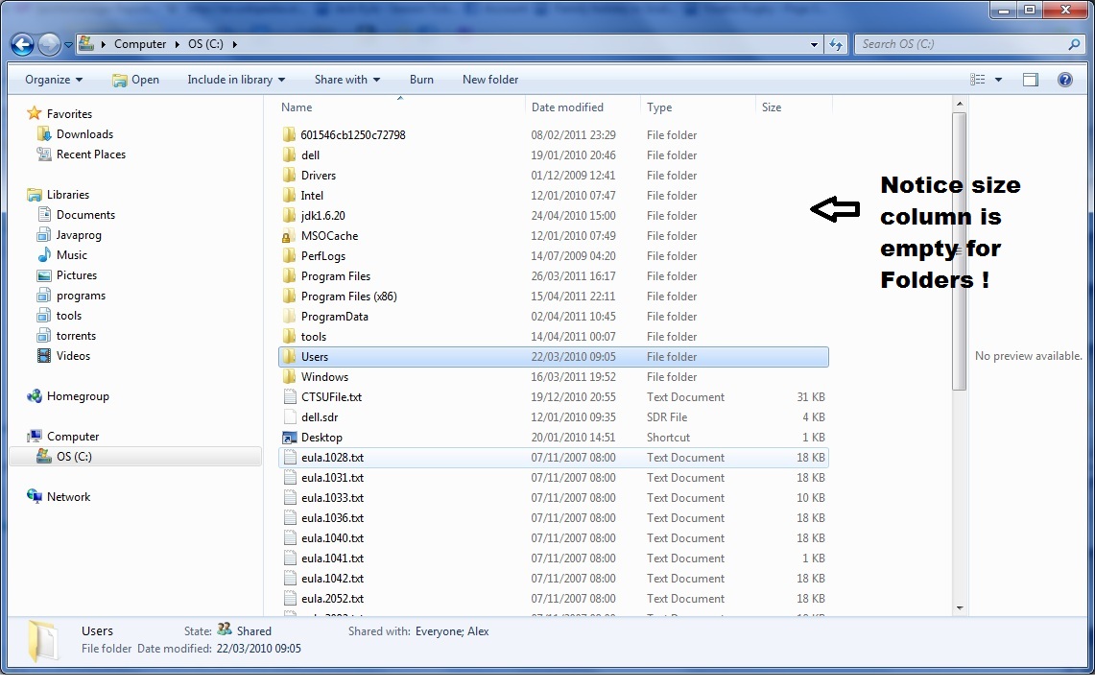This screenshot has width=1095, height=689.
Task: Open the Share with dropdown
Action: pos(346,80)
